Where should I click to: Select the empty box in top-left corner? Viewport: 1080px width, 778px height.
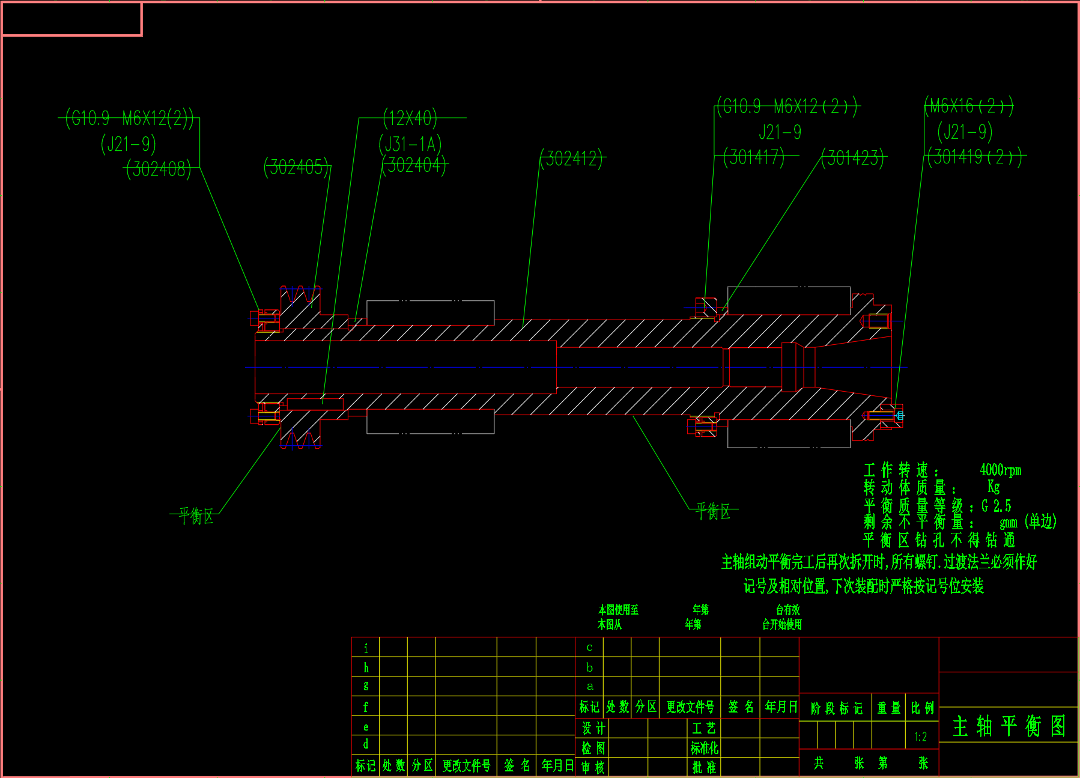coord(71,19)
